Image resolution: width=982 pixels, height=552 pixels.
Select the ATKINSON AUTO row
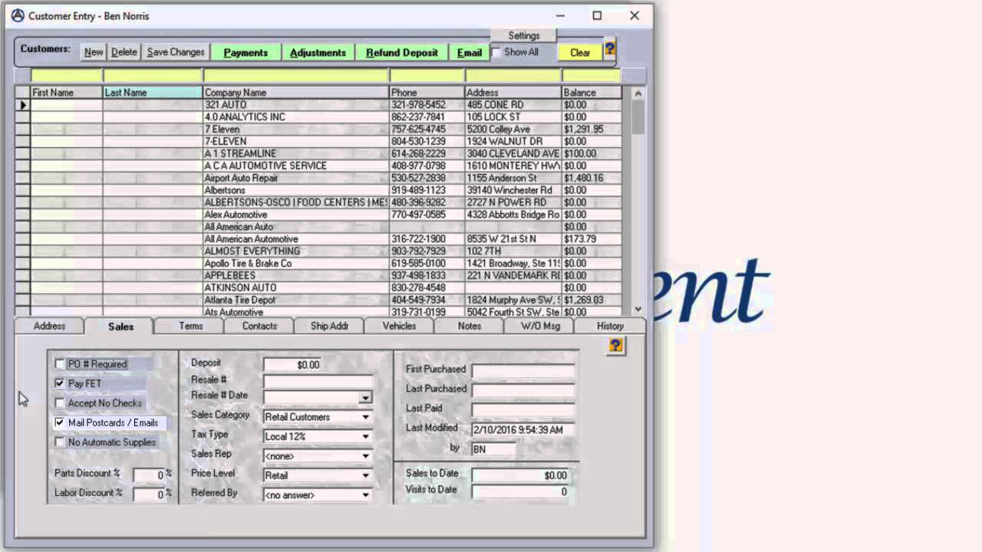tap(318, 288)
